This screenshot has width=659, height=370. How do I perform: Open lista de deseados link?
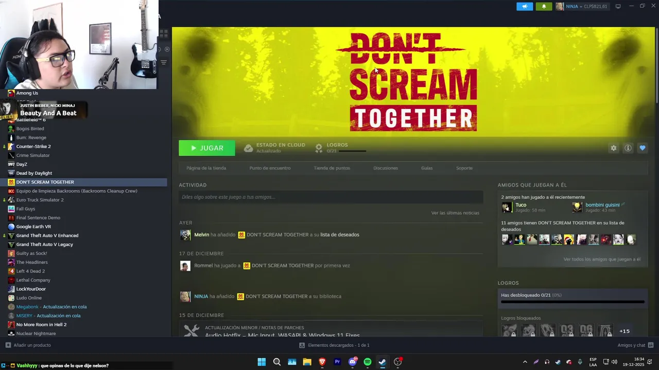340,235
